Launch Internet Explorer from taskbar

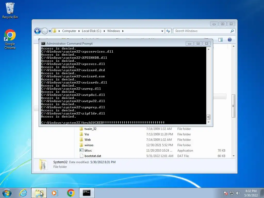[23, 193]
